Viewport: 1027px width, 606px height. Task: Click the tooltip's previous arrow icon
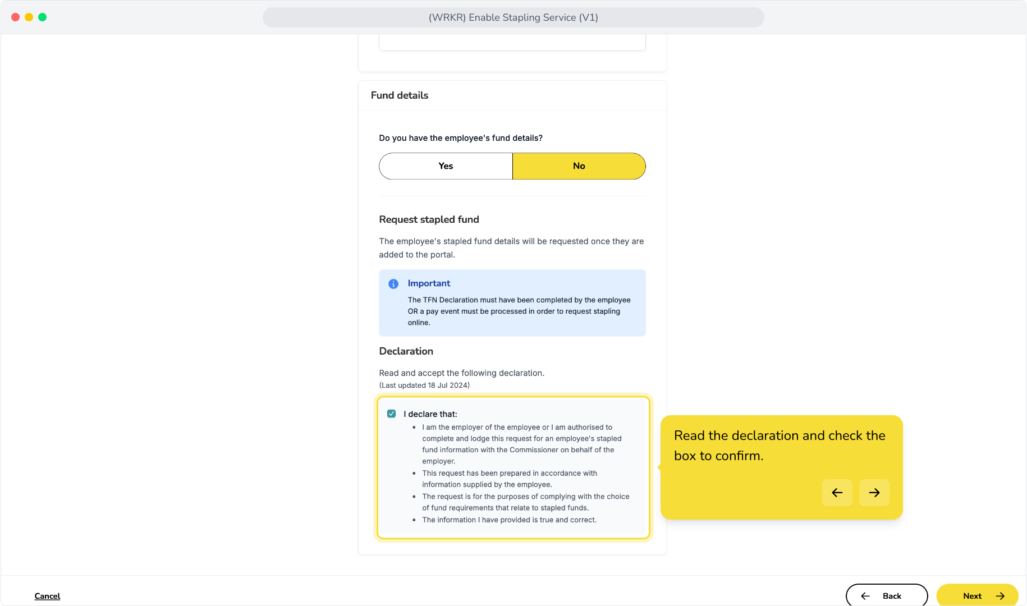tap(837, 493)
